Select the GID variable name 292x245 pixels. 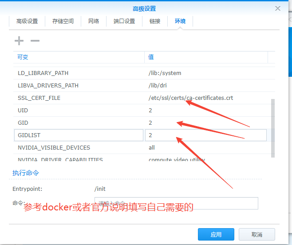tap(23, 123)
